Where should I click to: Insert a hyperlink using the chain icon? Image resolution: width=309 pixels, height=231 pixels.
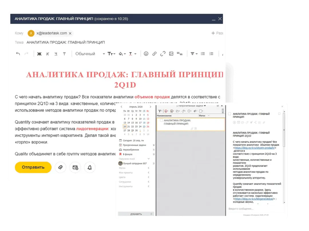pos(154,54)
